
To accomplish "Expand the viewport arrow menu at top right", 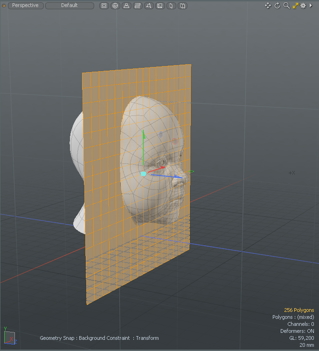I will coord(311,6).
